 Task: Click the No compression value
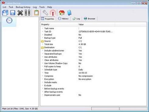coord(85,76)
